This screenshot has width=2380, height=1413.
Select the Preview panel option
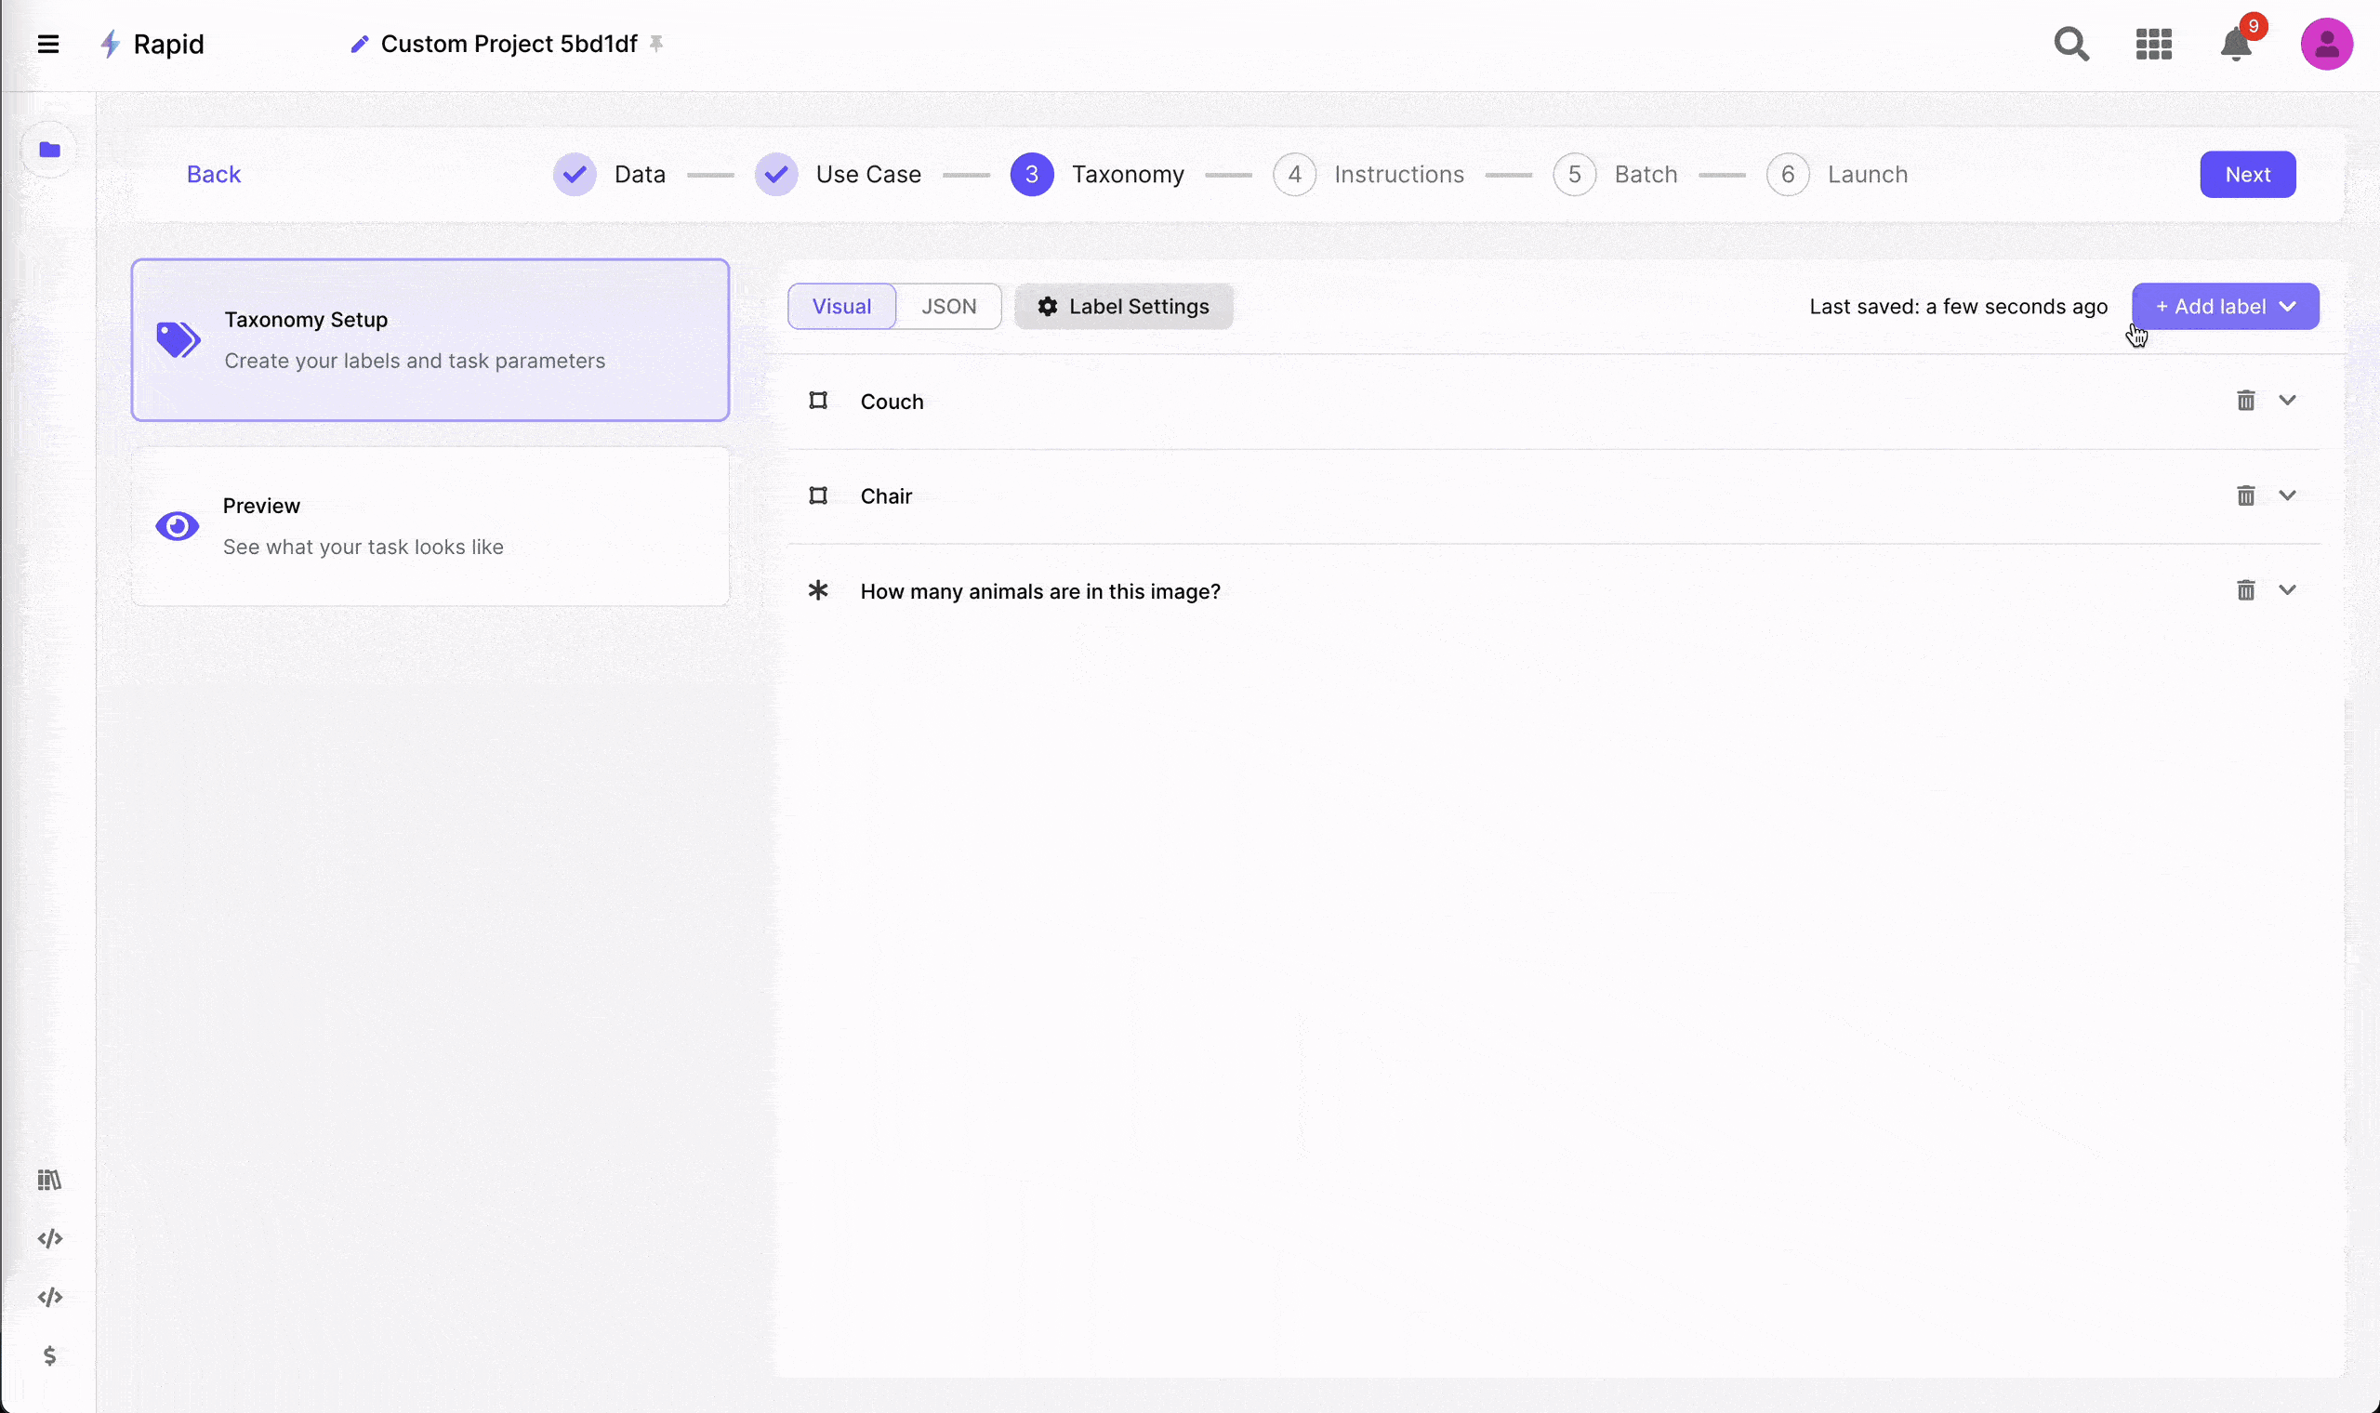430,526
